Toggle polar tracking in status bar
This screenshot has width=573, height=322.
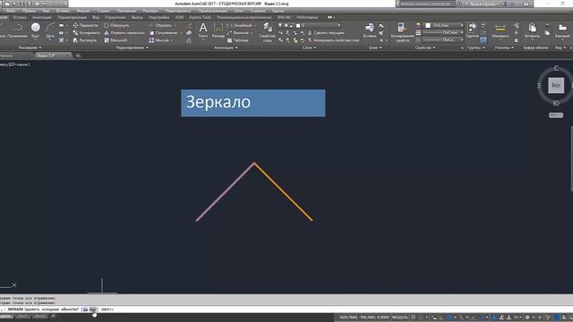click(x=449, y=318)
